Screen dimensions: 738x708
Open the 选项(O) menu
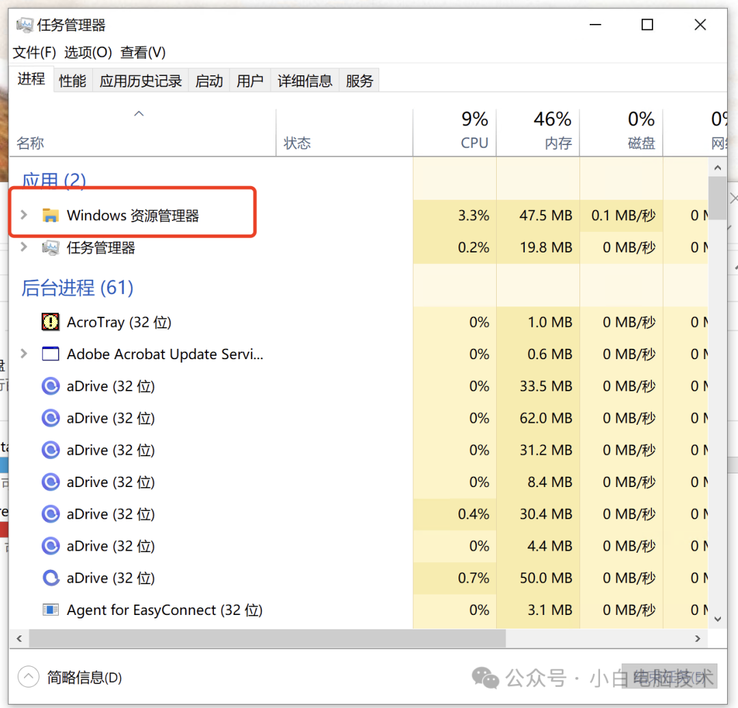(x=88, y=52)
